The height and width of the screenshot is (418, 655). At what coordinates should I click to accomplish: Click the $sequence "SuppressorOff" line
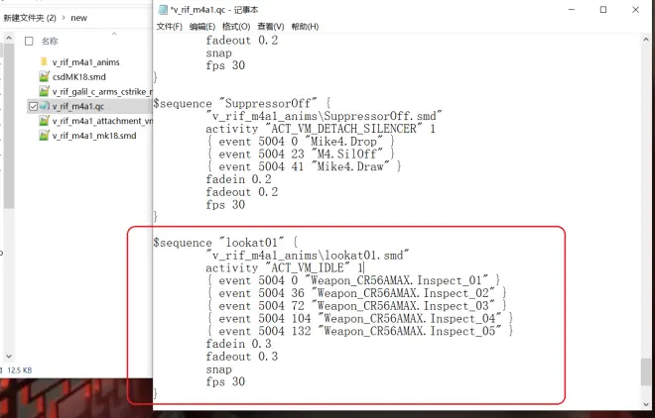click(x=242, y=103)
